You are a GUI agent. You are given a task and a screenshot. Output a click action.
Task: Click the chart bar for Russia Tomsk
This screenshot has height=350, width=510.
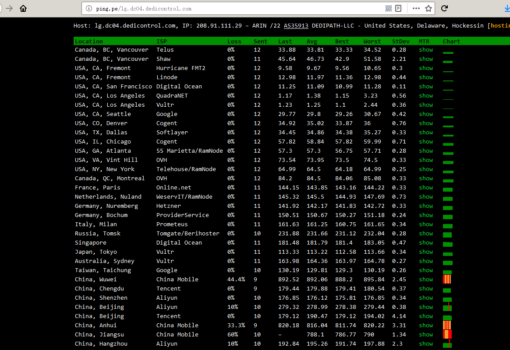447,235
